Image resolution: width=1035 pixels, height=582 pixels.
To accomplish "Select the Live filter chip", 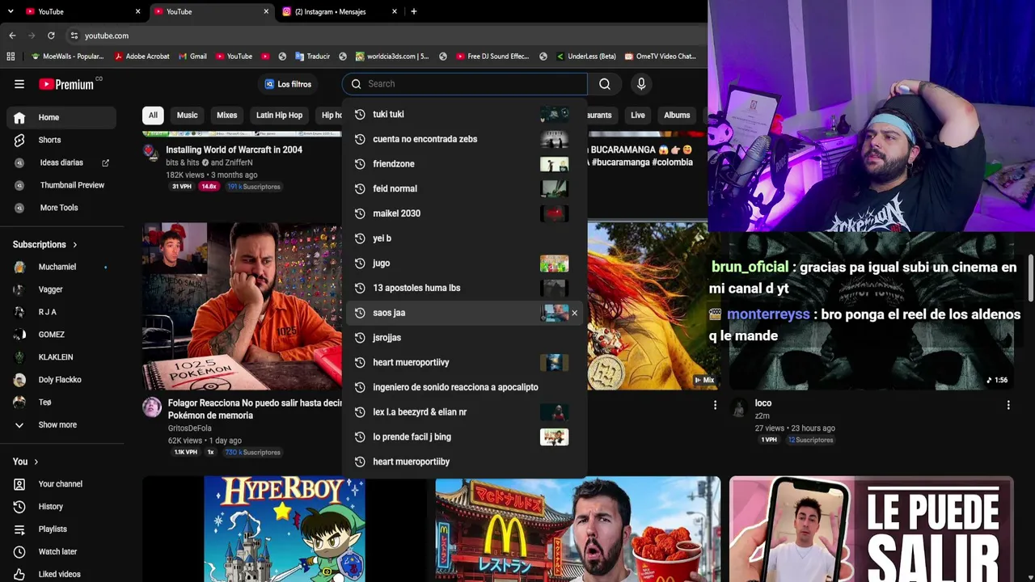I will pos(638,115).
